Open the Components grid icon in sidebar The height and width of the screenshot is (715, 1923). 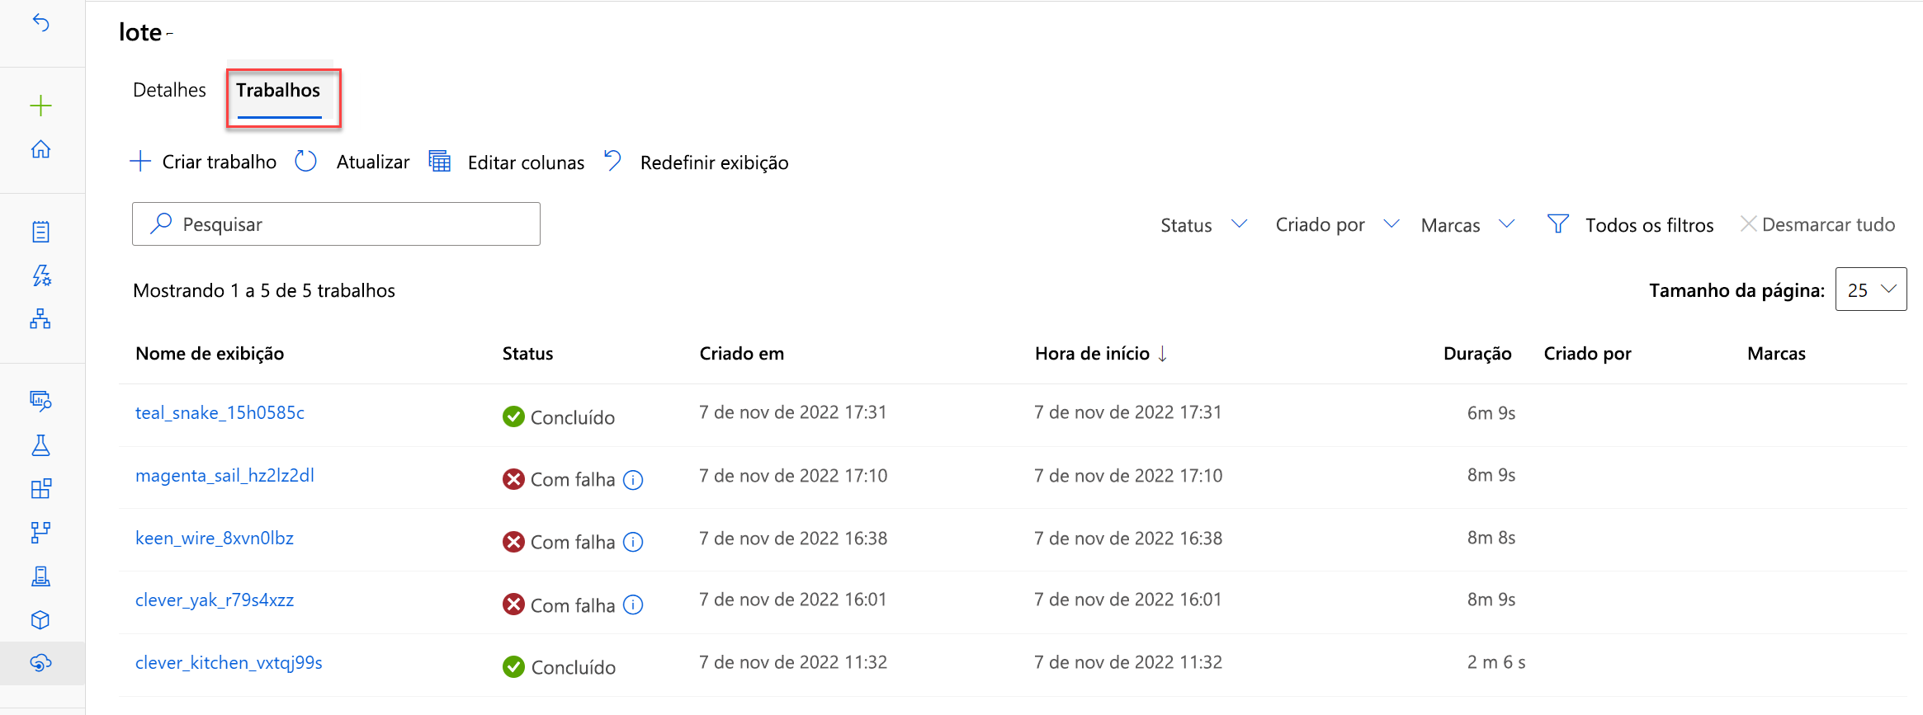click(40, 489)
